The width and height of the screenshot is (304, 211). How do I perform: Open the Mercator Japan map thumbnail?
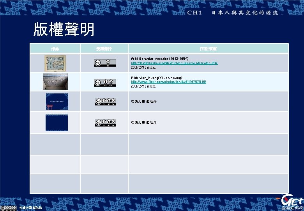55,63
